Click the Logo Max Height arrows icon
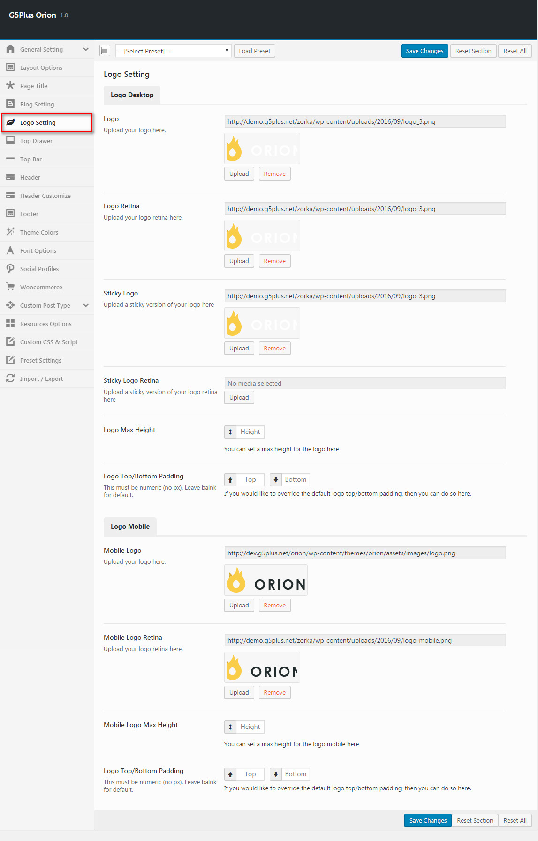Image resolution: width=538 pixels, height=841 pixels. point(230,432)
